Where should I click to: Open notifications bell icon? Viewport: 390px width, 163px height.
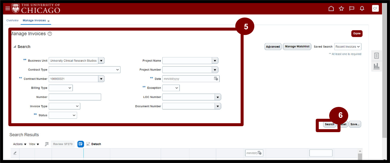point(362,9)
